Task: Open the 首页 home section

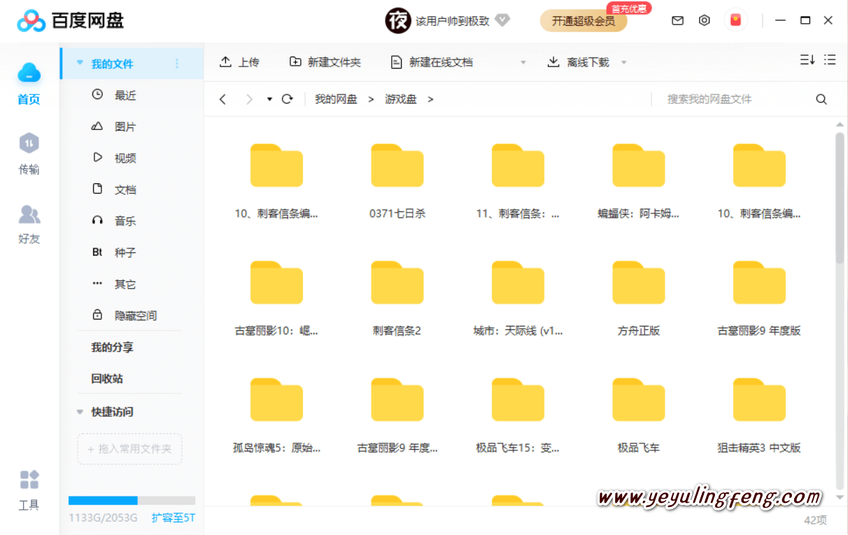Action: tap(29, 83)
